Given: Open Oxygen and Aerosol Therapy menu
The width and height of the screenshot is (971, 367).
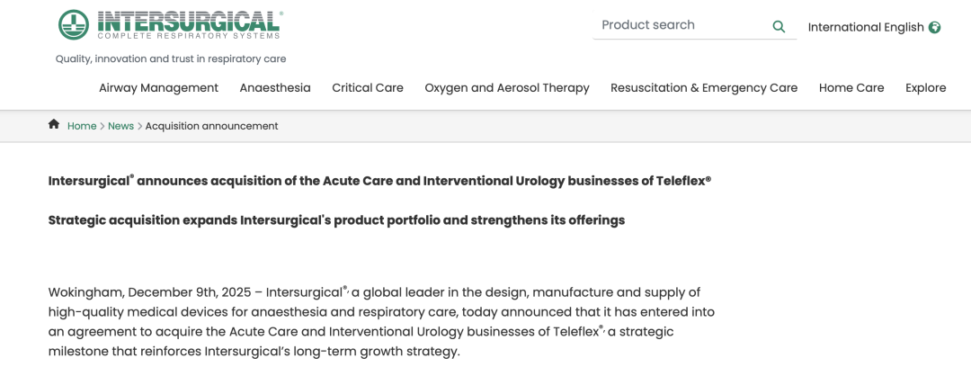Looking at the screenshot, I should click(507, 87).
